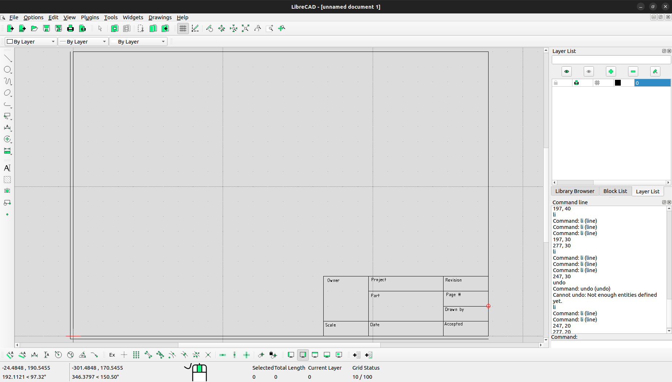Switch to the Library Browser tab
The image size is (672, 382).
pyautogui.click(x=575, y=191)
